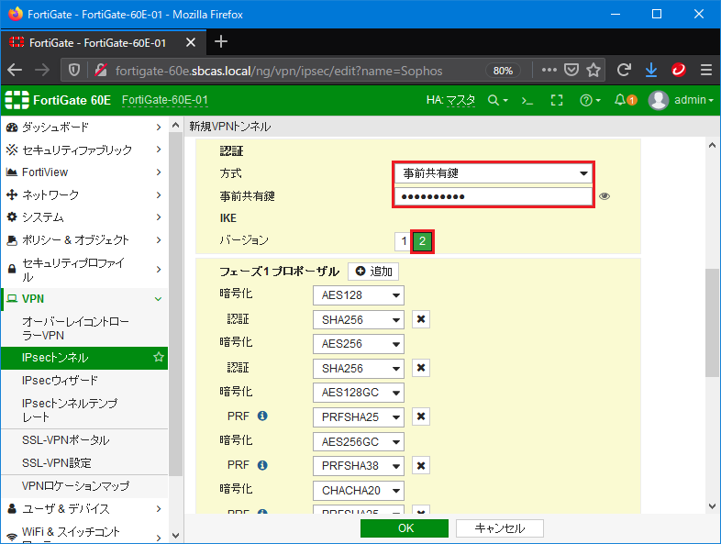
Task: Select IKE version 1
Action: point(404,241)
